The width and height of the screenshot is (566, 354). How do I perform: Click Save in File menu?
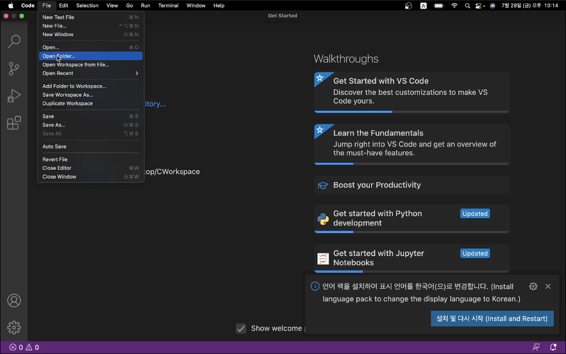tap(91, 116)
